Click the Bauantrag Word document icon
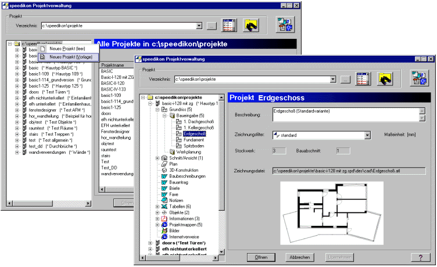 (164, 182)
